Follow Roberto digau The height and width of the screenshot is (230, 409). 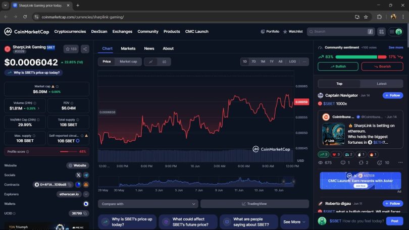coord(392,203)
